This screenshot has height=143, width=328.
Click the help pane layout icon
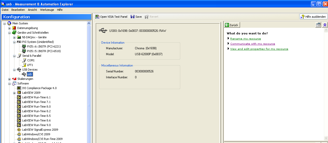(x=318, y=25)
